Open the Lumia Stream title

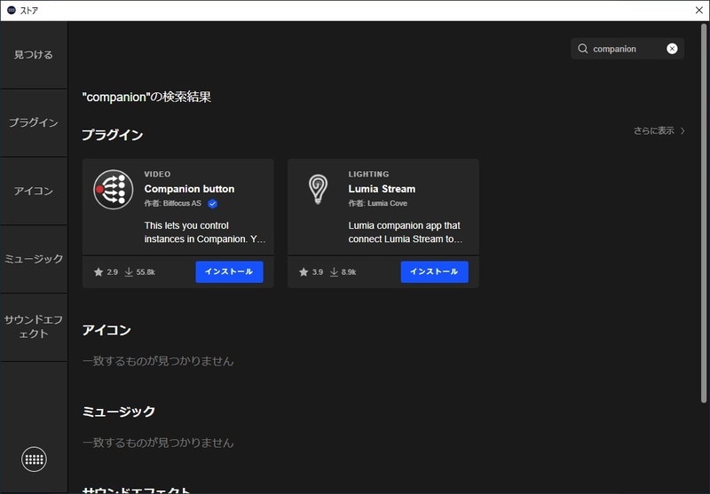[x=382, y=189]
